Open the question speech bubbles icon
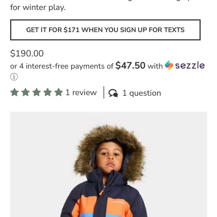 click(x=113, y=93)
